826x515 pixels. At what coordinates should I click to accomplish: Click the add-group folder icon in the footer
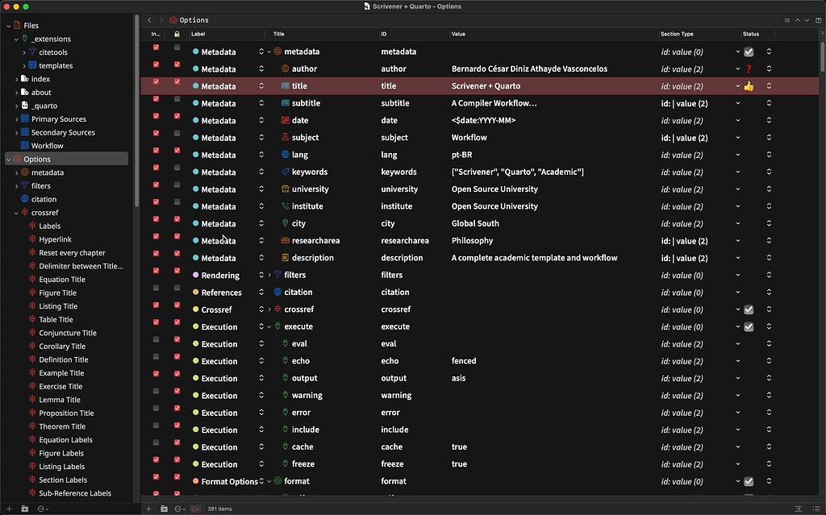tap(164, 508)
